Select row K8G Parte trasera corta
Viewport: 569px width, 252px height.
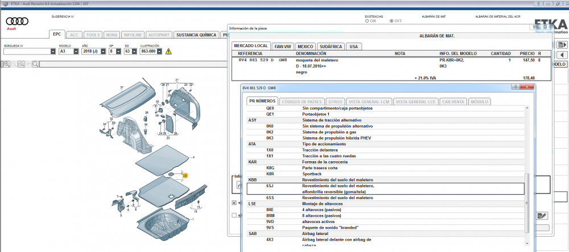pyautogui.click(x=385, y=168)
